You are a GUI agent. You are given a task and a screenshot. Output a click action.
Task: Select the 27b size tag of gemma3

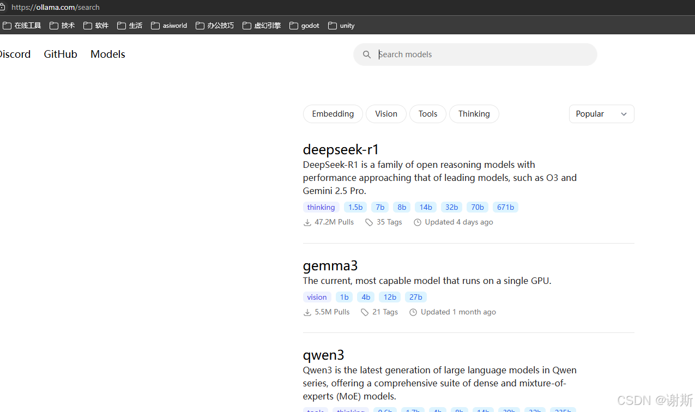(416, 297)
